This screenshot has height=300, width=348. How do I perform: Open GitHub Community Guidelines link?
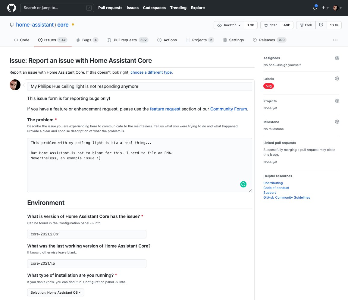(x=287, y=197)
